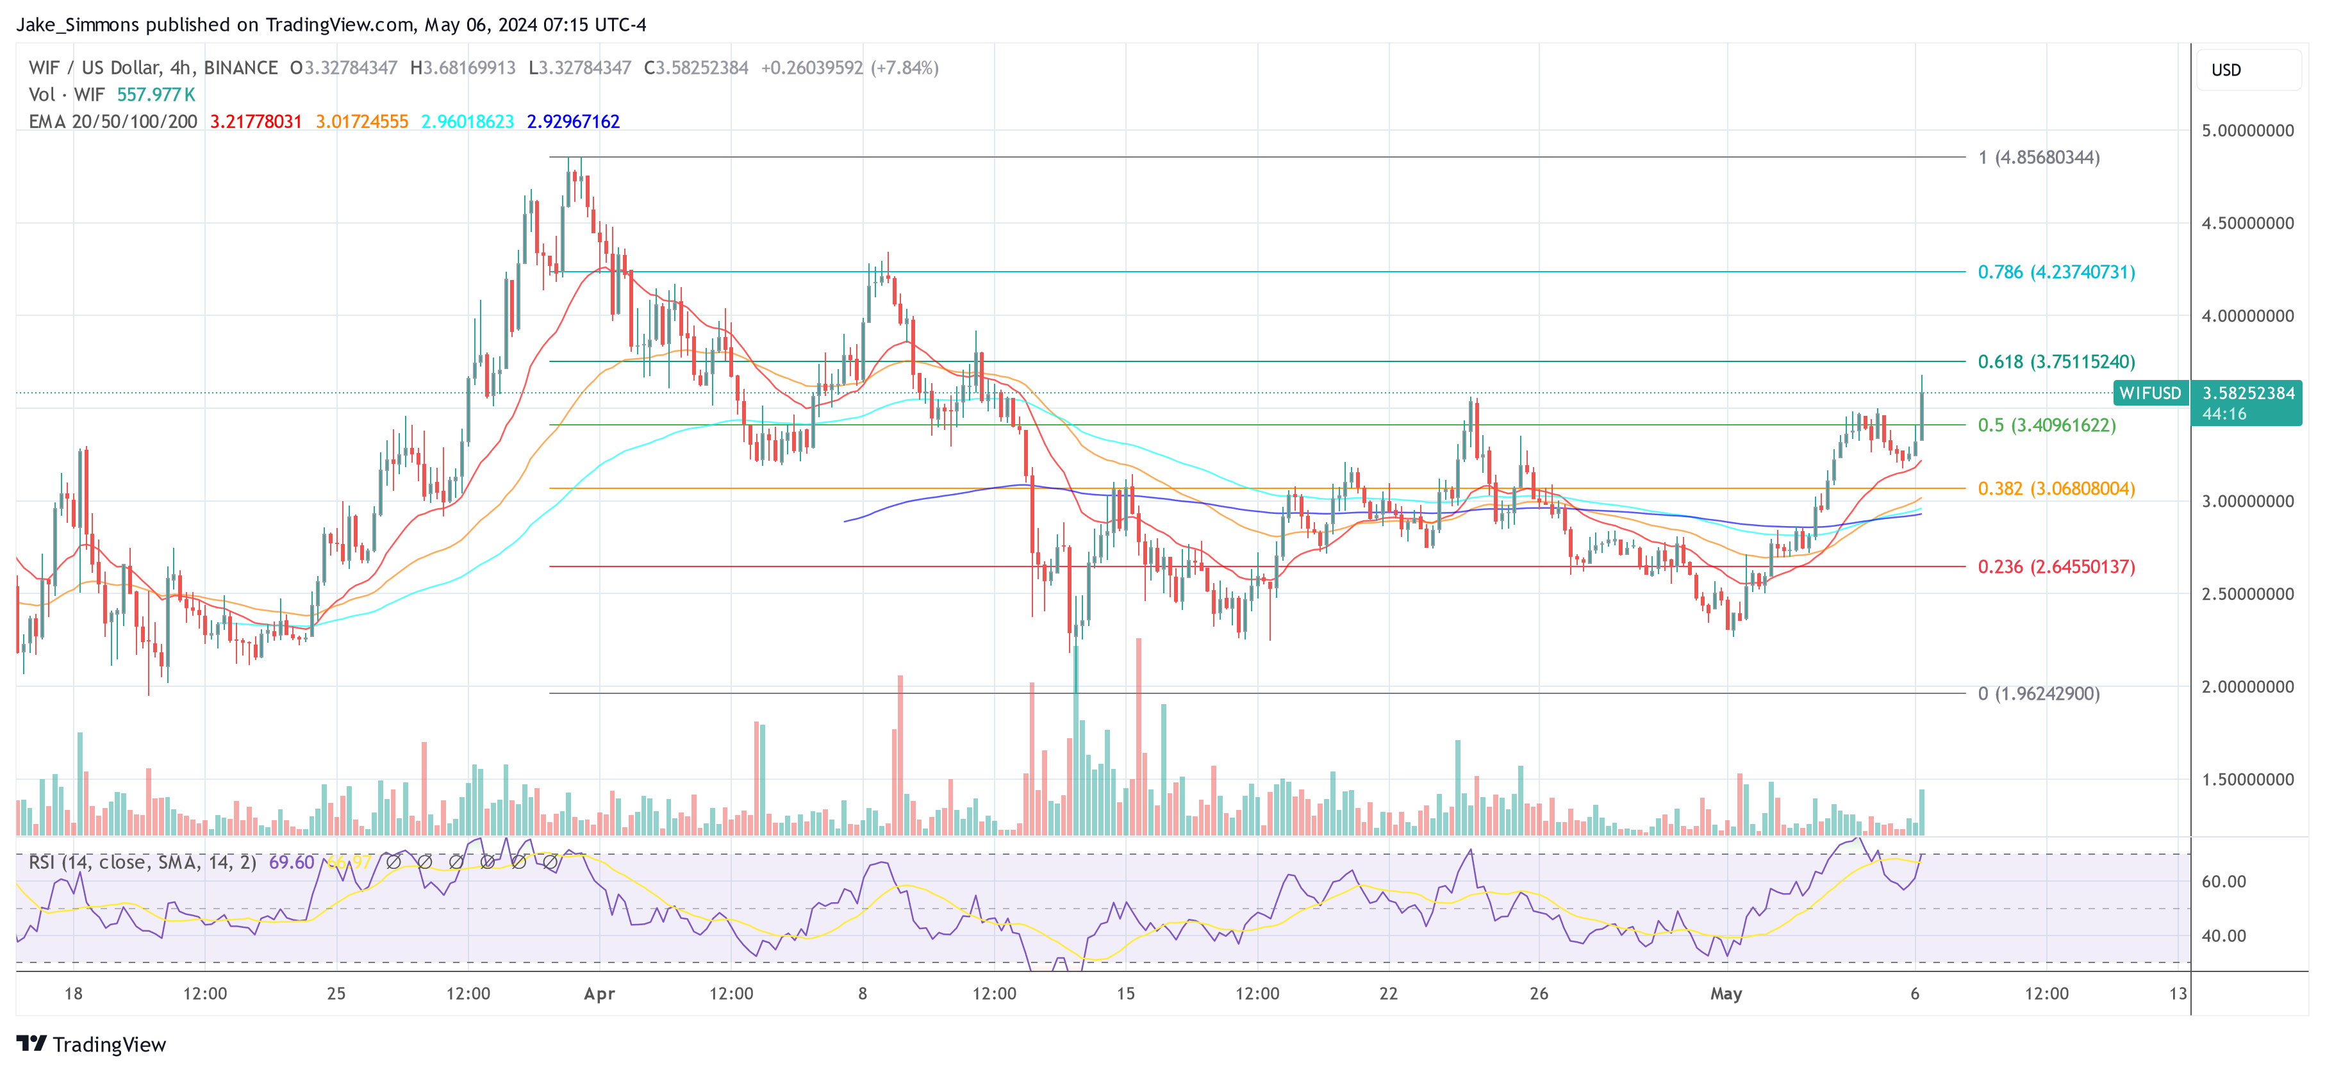2325x1072 pixels.
Task: Select the 0.618 (3.75115240) Fibonacci level label
Action: coord(2056,362)
